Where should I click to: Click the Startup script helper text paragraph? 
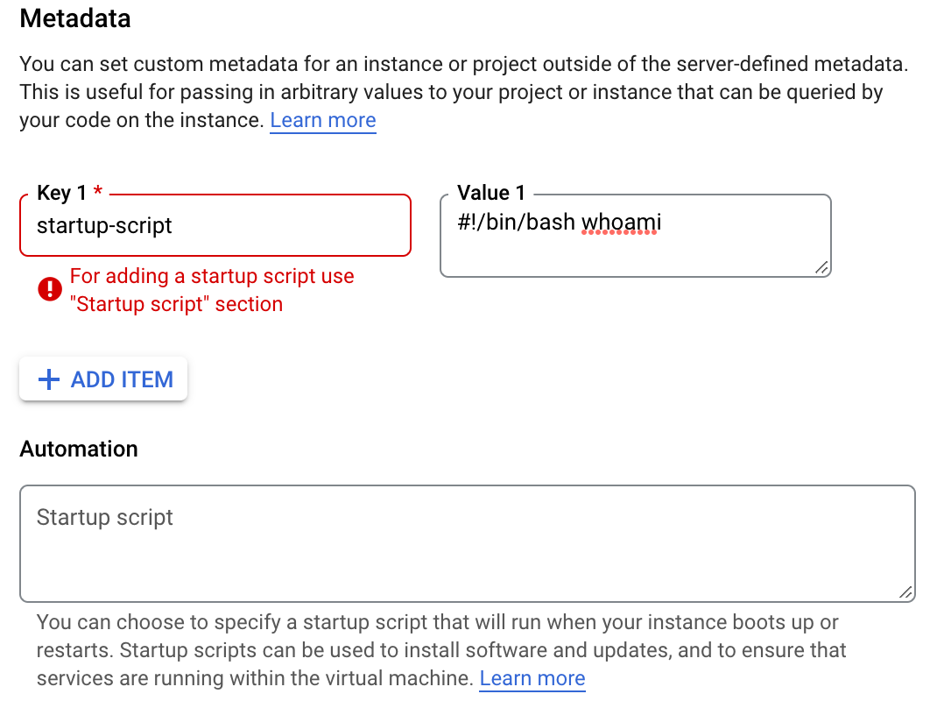click(x=441, y=650)
